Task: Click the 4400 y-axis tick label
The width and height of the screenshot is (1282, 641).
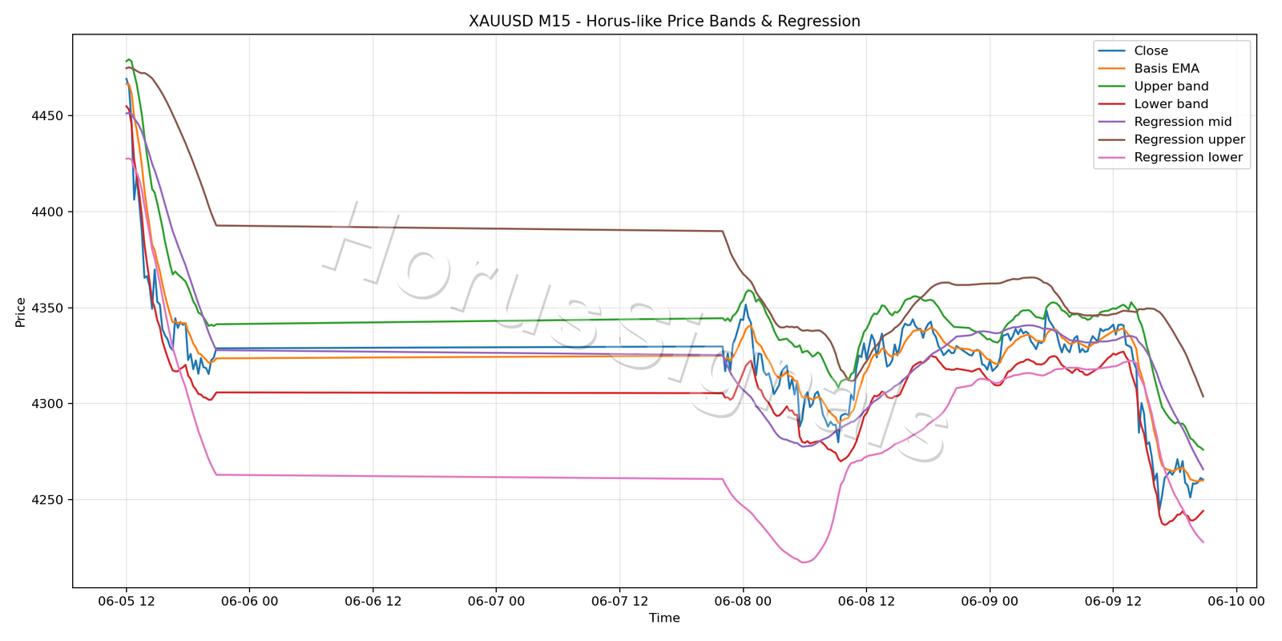Action: click(48, 212)
